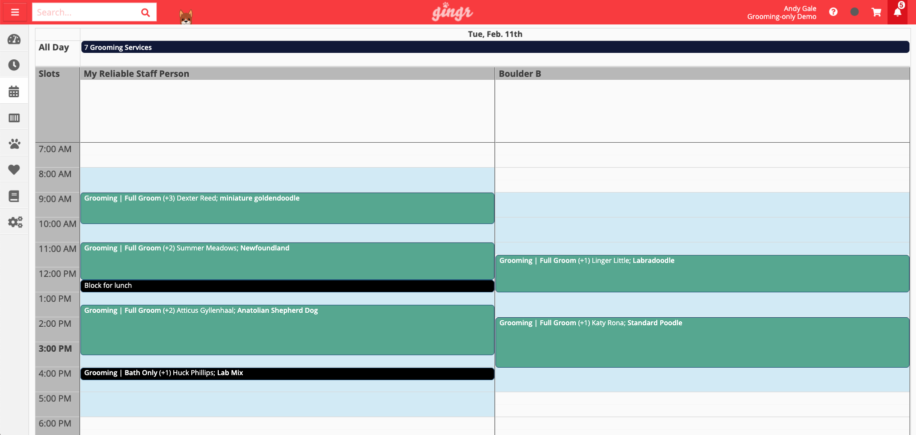
Task: Click the 8:00 AM time label
Action: [55, 174]
